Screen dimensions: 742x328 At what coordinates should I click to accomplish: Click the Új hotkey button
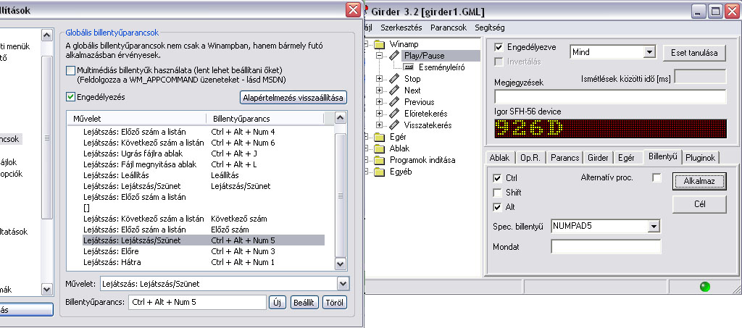point(278,303)
